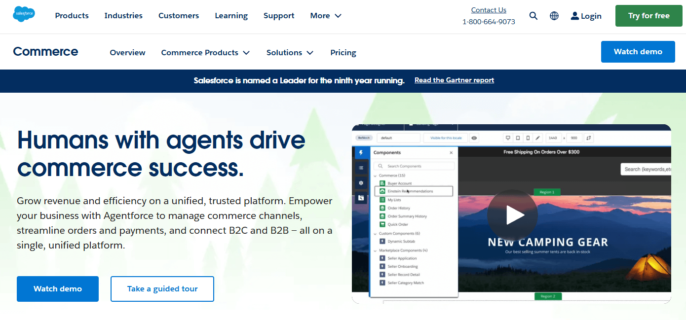686x320 pixels.
Task: Switch to the Overview tab
Action: click(127, 52)
